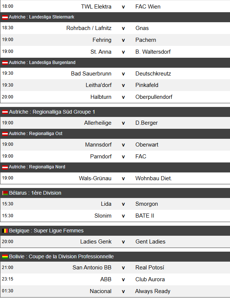Open the Bélarus : 1ère Division league header

(115, 193)
